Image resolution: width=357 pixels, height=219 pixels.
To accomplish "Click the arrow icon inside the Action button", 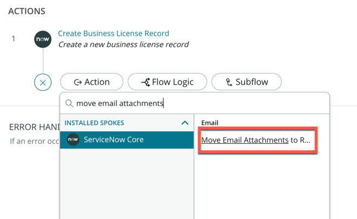I will (x=78, y=82).
